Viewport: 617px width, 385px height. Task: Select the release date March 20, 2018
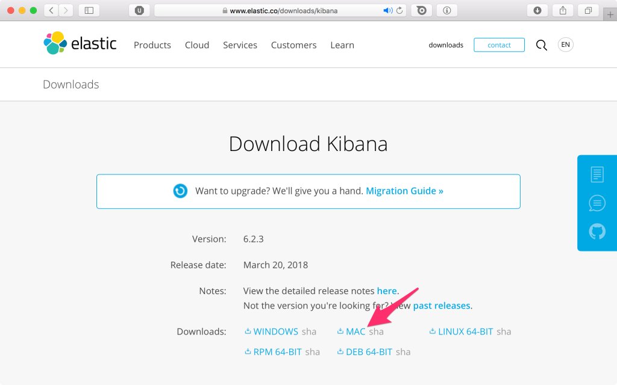tap(275, 265)
